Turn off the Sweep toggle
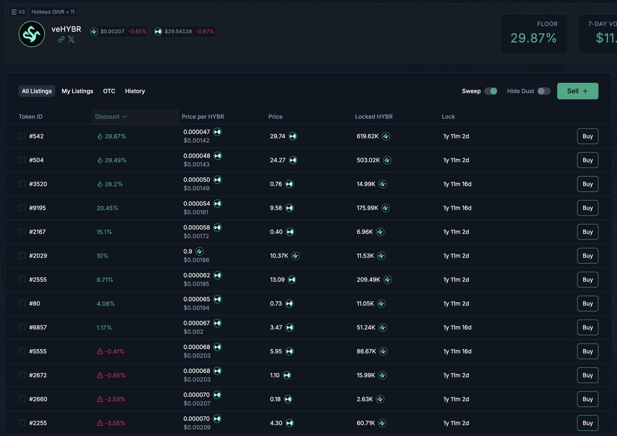The image size is (617, 436). 491,91
